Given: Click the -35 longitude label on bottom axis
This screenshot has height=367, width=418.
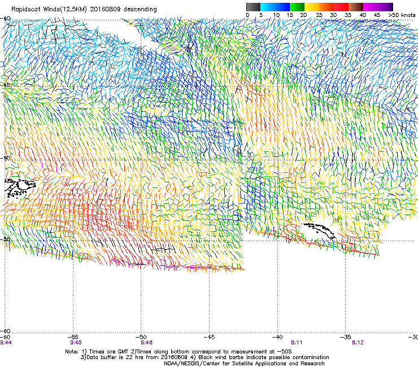Looking at the screenshot, I should [345, 337].
